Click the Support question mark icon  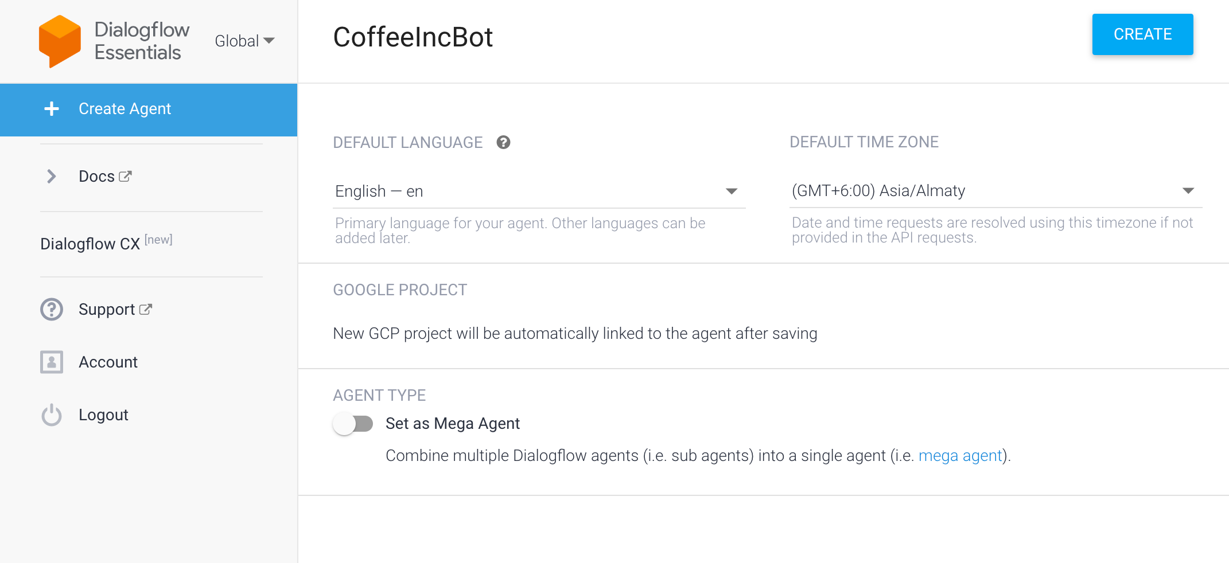(x=52, y=310)
